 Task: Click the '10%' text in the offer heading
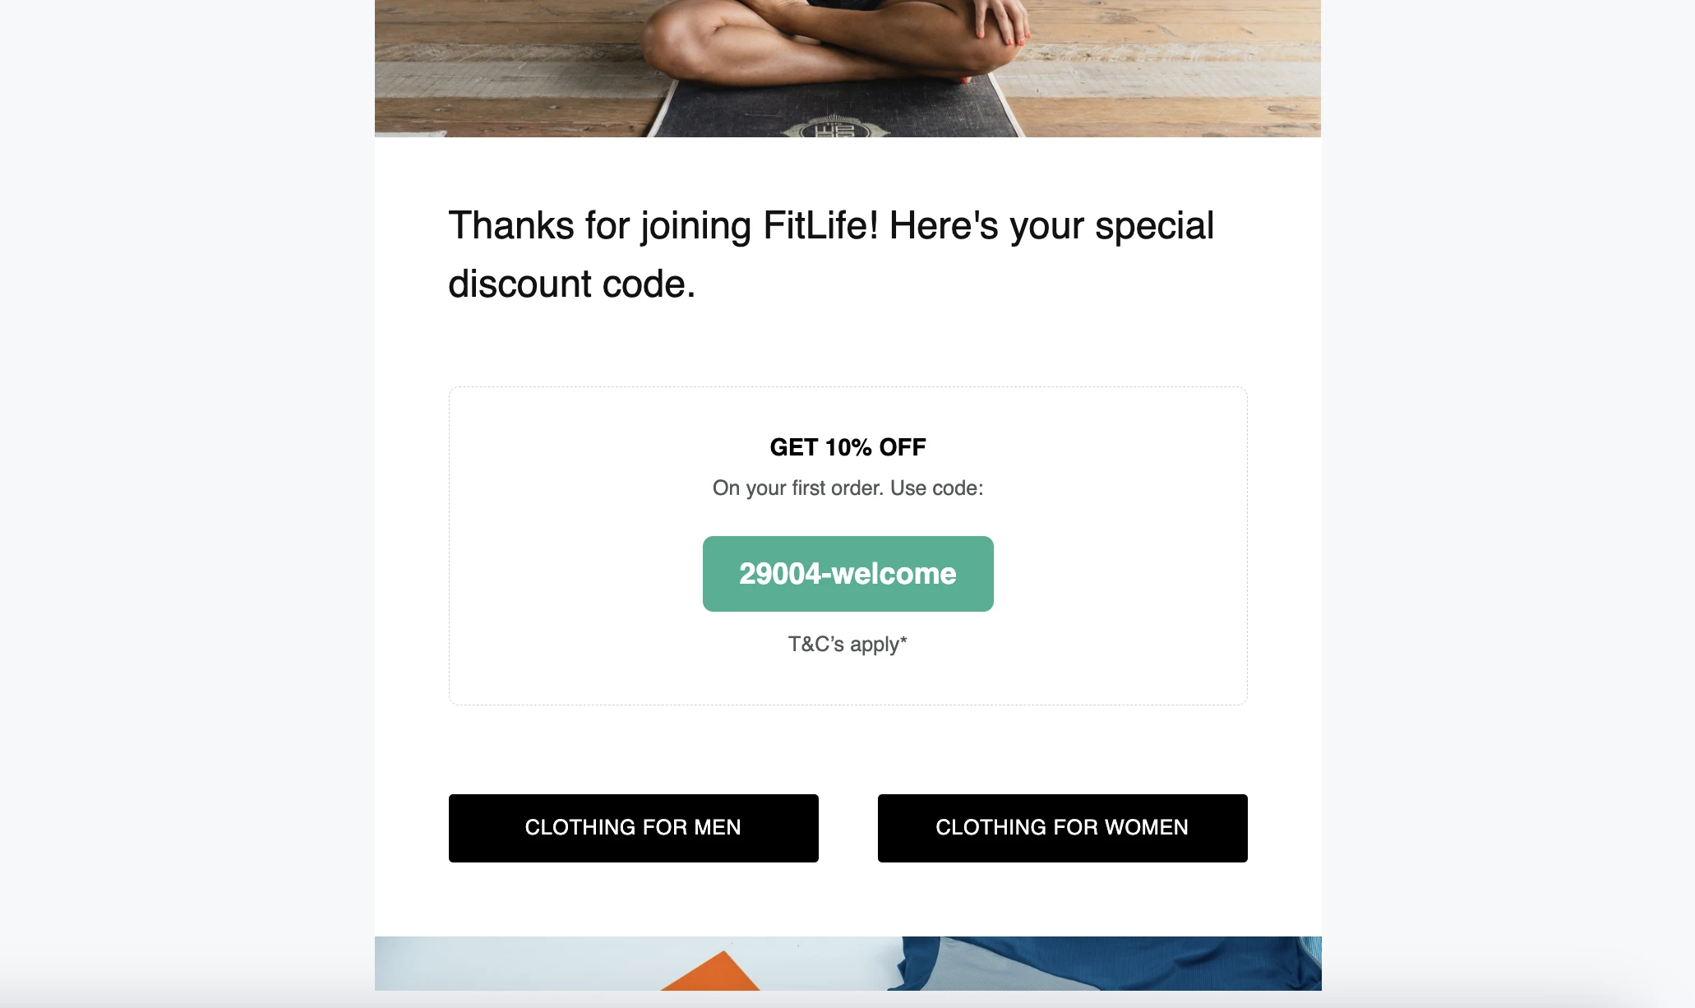[x=848, y=447]
